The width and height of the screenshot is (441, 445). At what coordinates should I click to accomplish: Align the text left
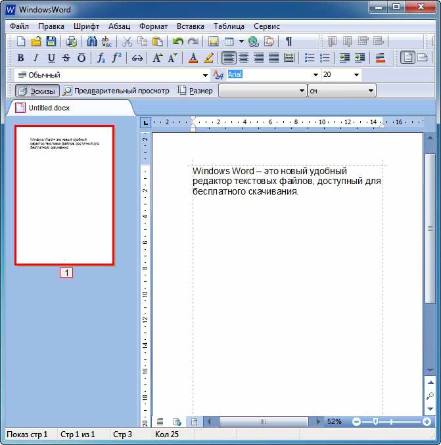tap(229, 58)
